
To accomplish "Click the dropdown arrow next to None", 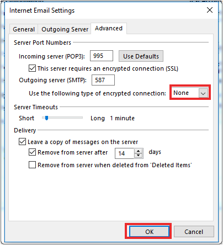I will tap(203, 93).
